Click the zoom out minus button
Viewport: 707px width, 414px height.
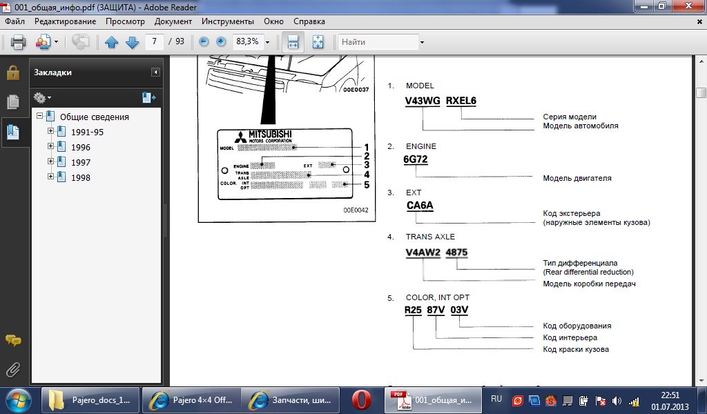[204, 41]
